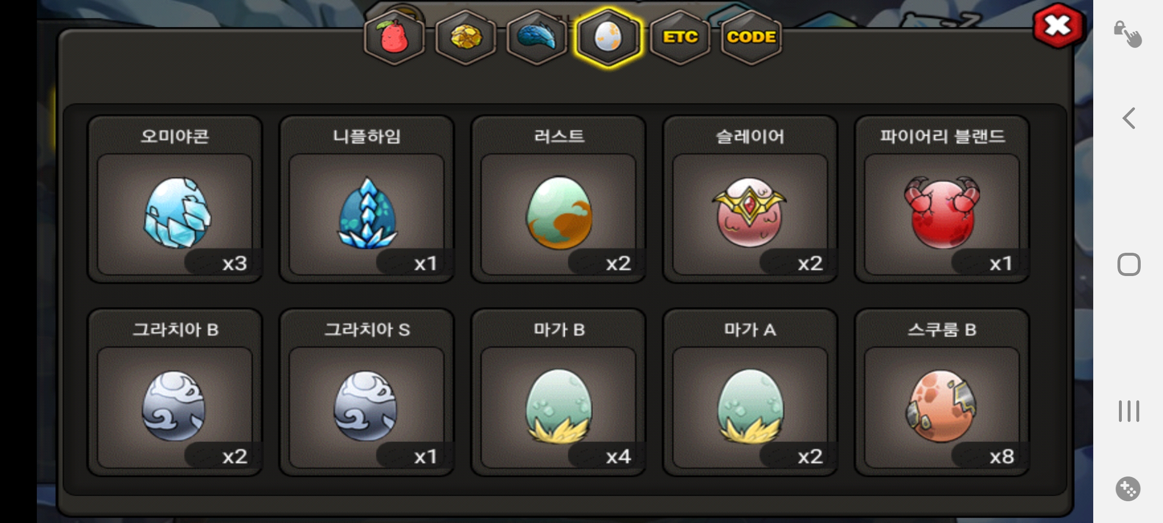
Task: Tap the Android back arrow
Action: (x=1129, y=118)
